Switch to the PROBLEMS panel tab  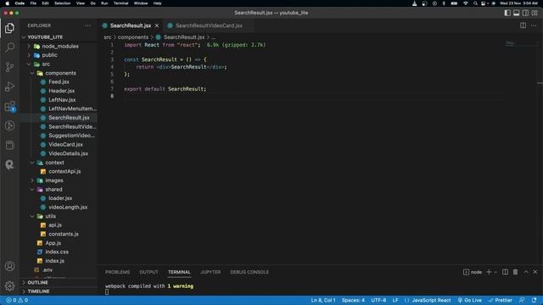pos(117,272)
